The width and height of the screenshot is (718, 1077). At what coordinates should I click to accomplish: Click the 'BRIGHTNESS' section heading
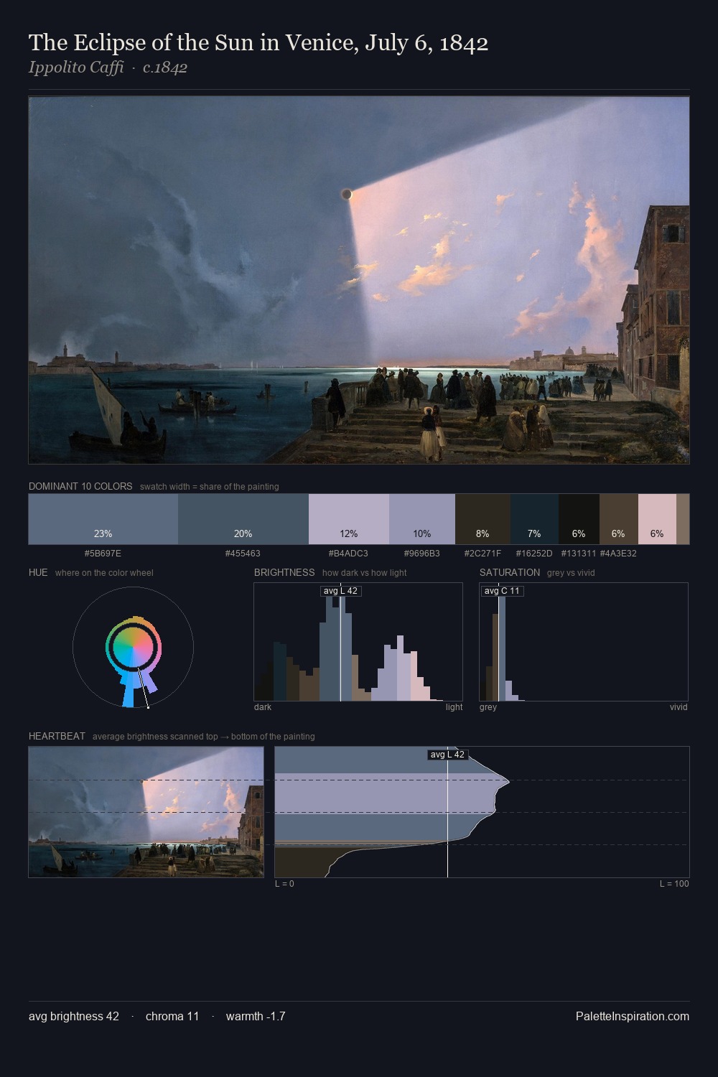click(x=284, y=572)
